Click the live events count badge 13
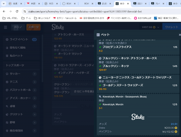The width and height of the screenshot is (181, 137). 34,39
